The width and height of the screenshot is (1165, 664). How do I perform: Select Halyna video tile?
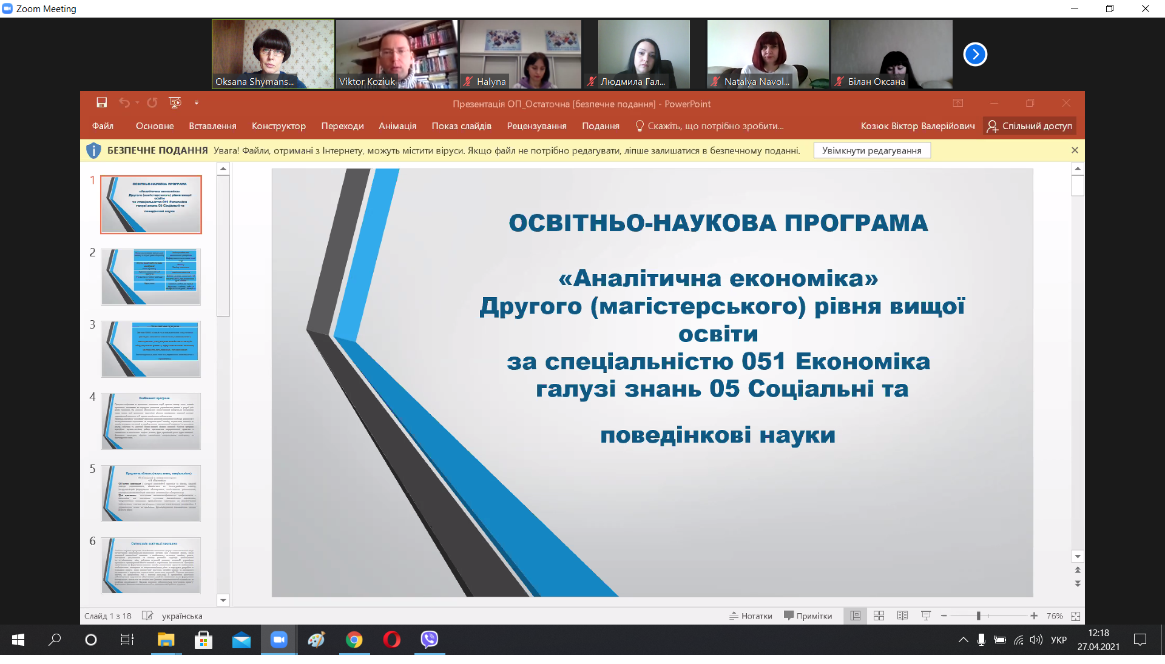tap(521, 54)
